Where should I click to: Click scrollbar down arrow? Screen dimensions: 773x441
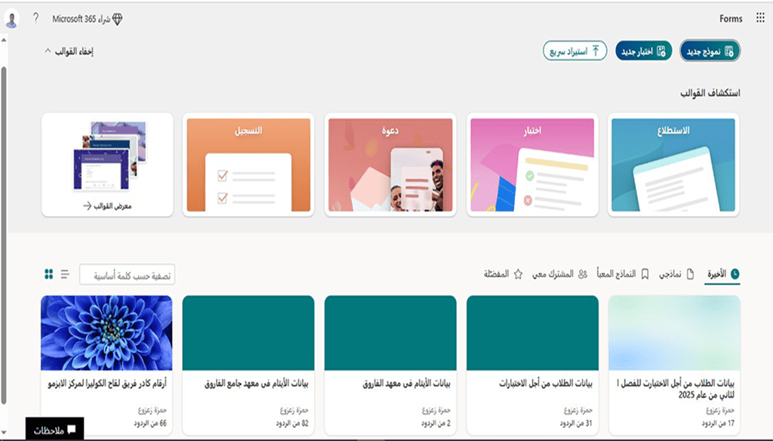tap(4, 433)
